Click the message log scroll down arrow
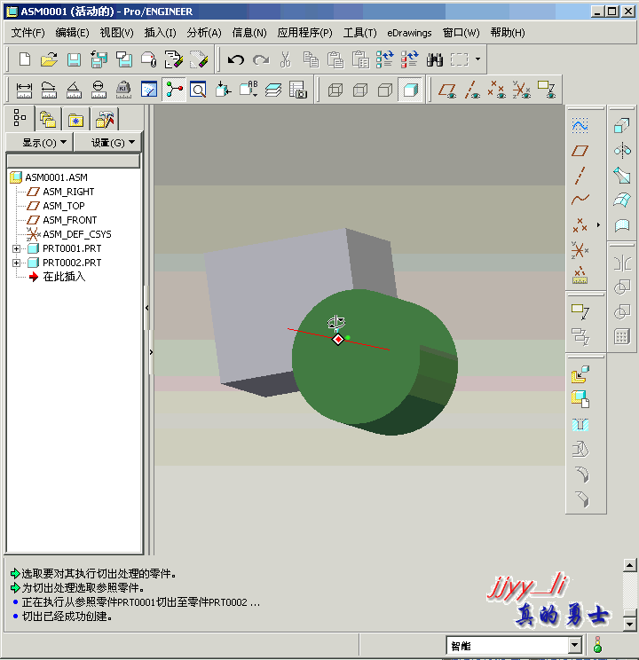Image resolution: width=639 pixels, height=660 pixels. click(x=629, y=624)
